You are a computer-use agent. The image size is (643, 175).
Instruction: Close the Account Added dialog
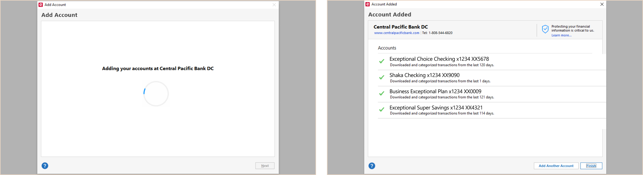(602, 4)
